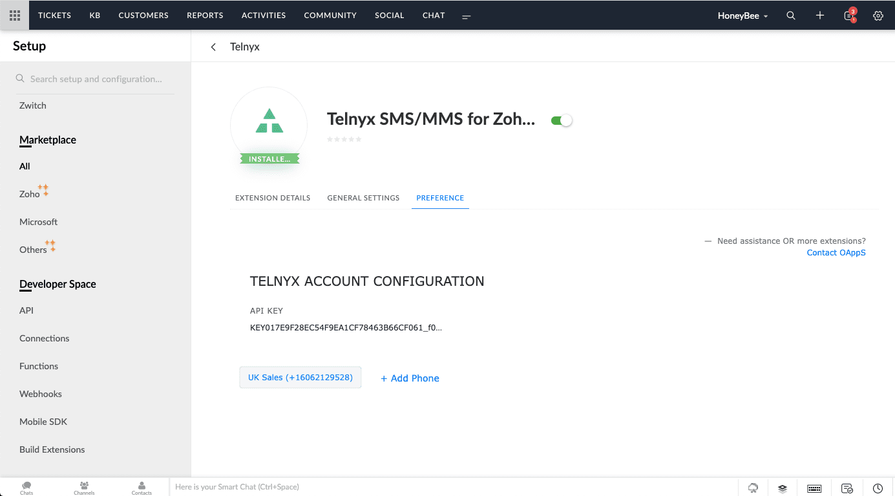Open Connections in the sidebar
This screenshot has width=895, height=496.
(x=45, y=338)
